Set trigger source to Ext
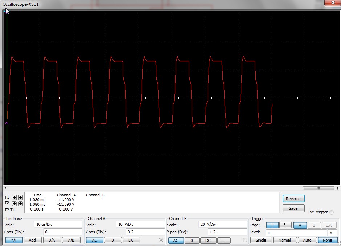341x246 pixels. [329, 225]
